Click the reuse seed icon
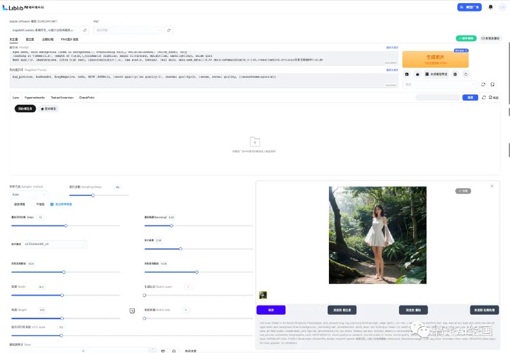Image resolution: width=510 pixels, height=353 pixels. [174, 350]
